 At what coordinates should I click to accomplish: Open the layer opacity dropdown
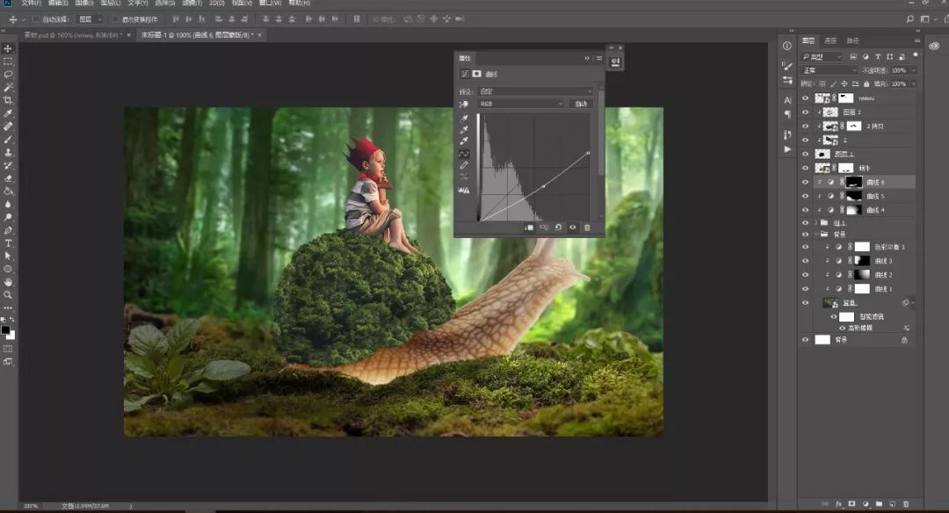point(913,70)
